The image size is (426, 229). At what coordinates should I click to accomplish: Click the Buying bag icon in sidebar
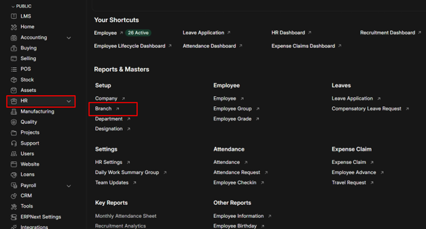click(14, 48)
